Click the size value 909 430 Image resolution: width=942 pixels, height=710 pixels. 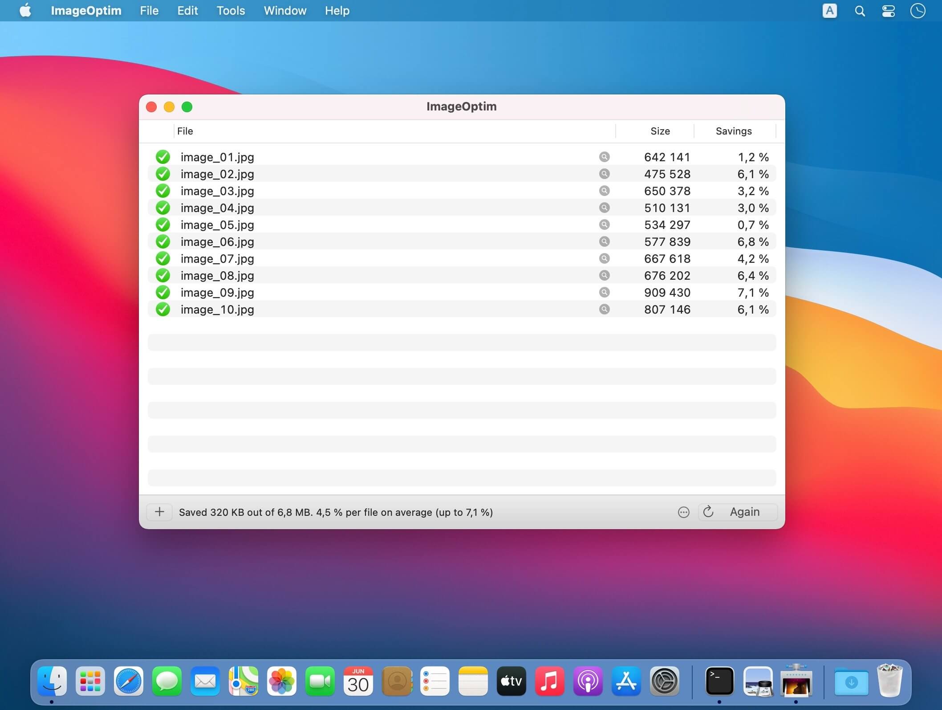667,293
